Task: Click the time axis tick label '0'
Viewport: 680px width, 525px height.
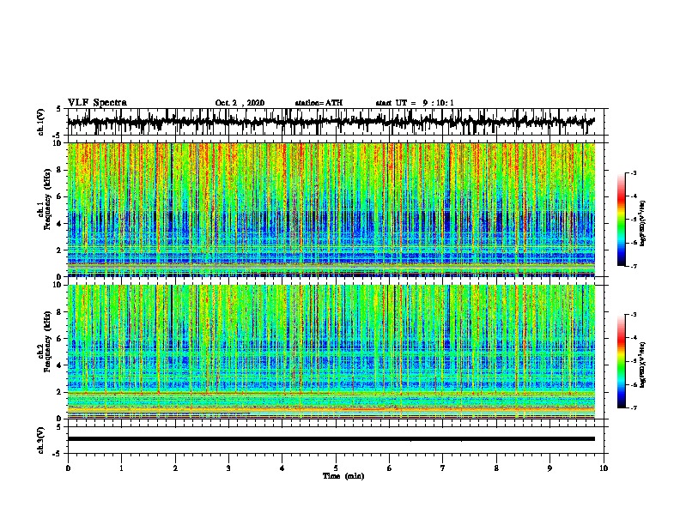Action: click(x=68, y=468)
